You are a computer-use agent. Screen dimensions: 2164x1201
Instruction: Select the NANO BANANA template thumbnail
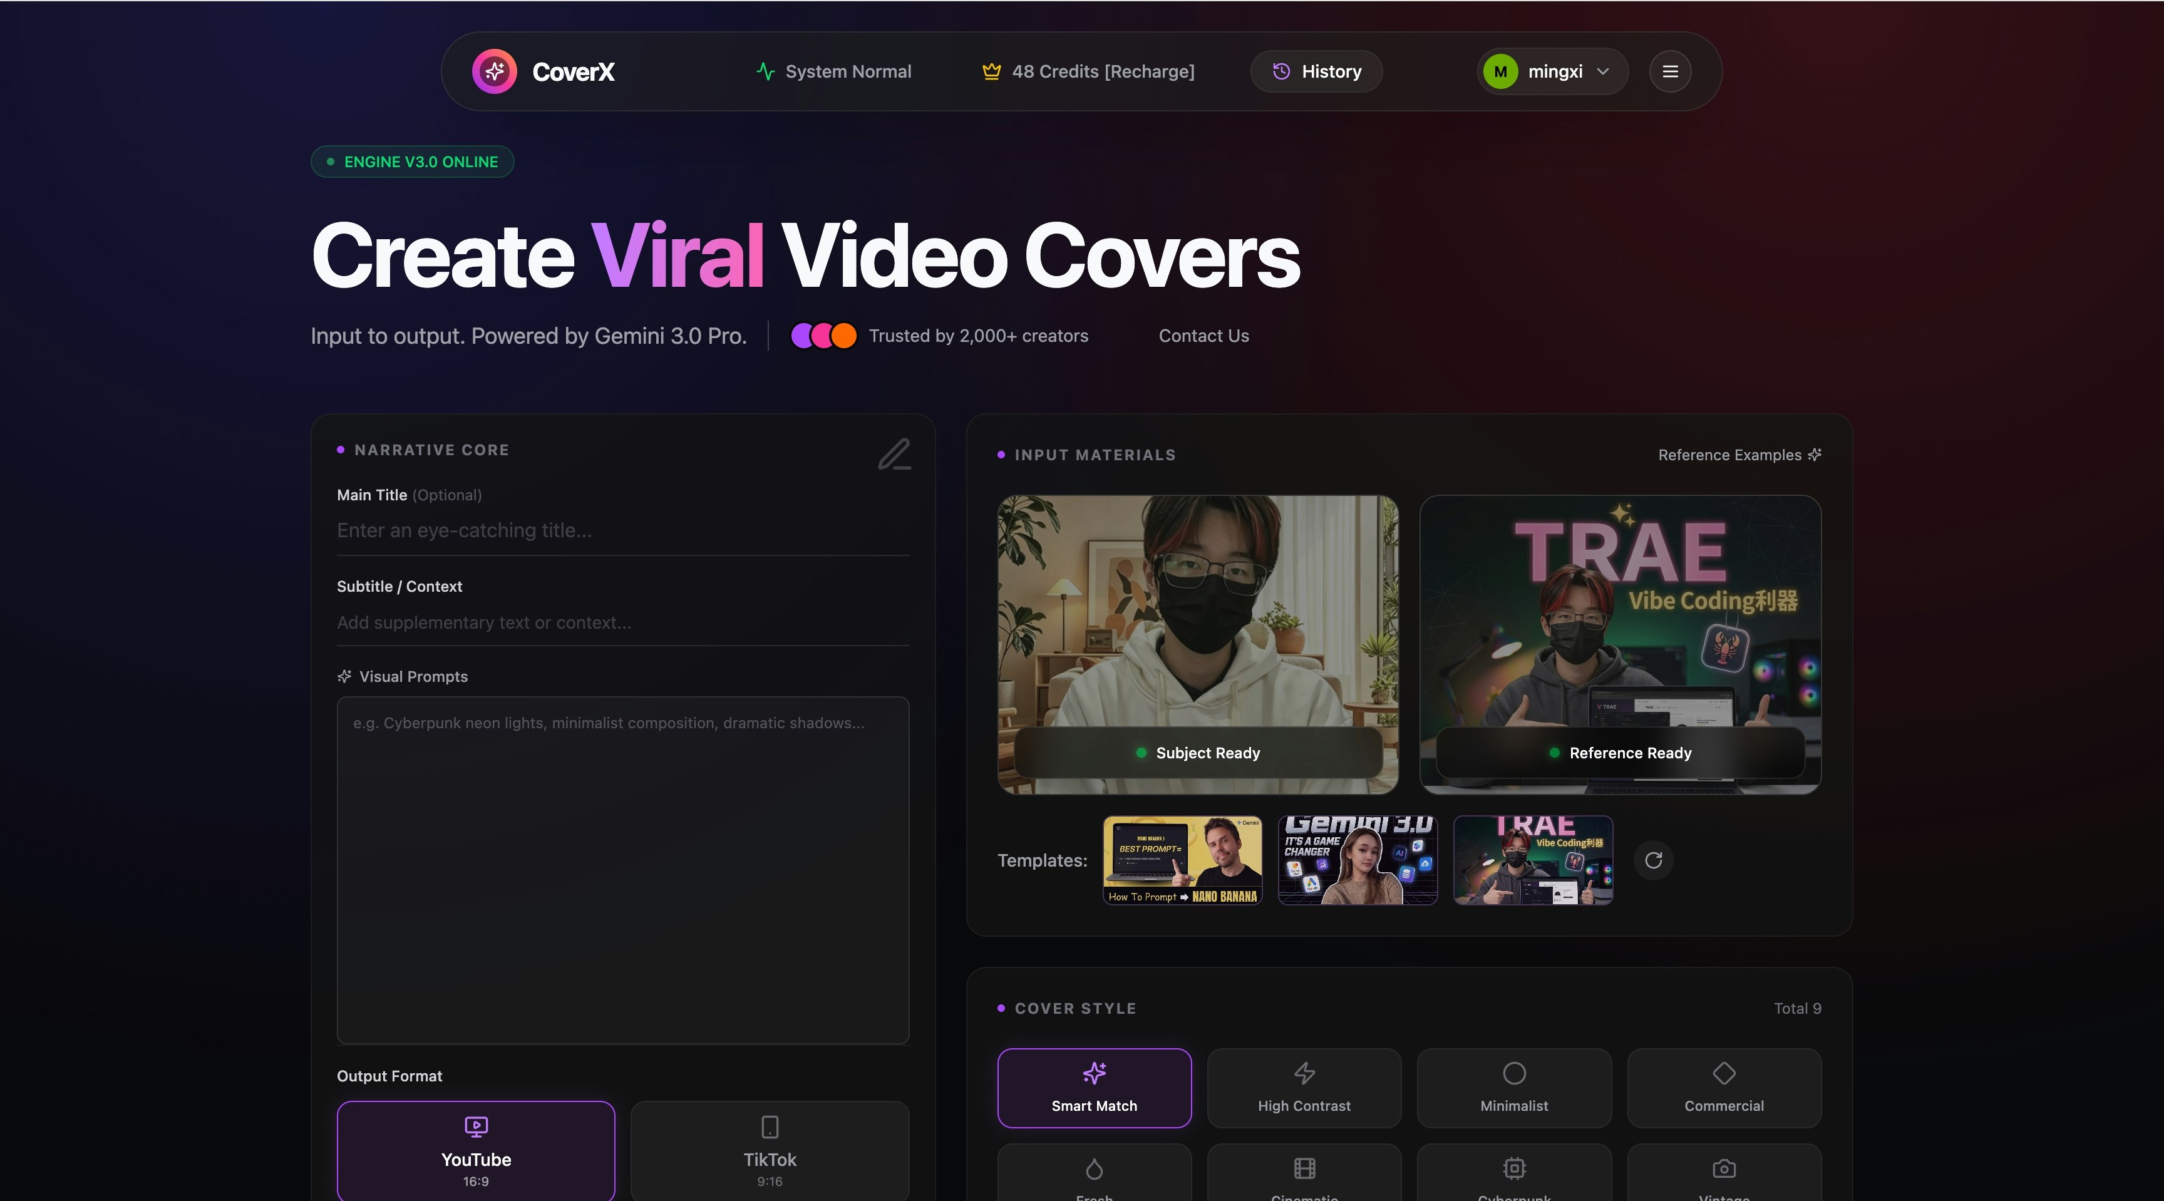[1182, 860]
